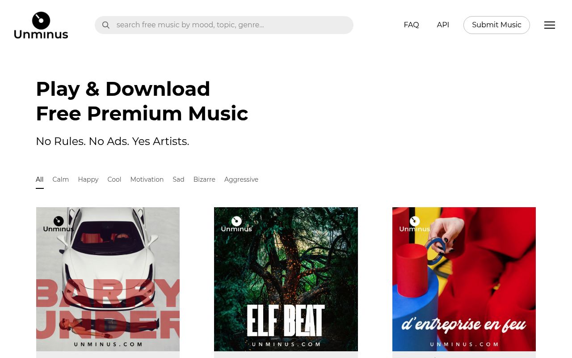Click the Unminus logo in header

(x=41, y=26)
